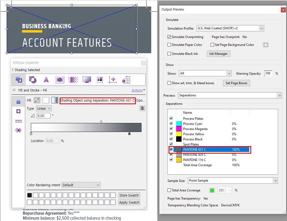
Task: Select PANTONE 429 C row
Action: pos(209,154)
